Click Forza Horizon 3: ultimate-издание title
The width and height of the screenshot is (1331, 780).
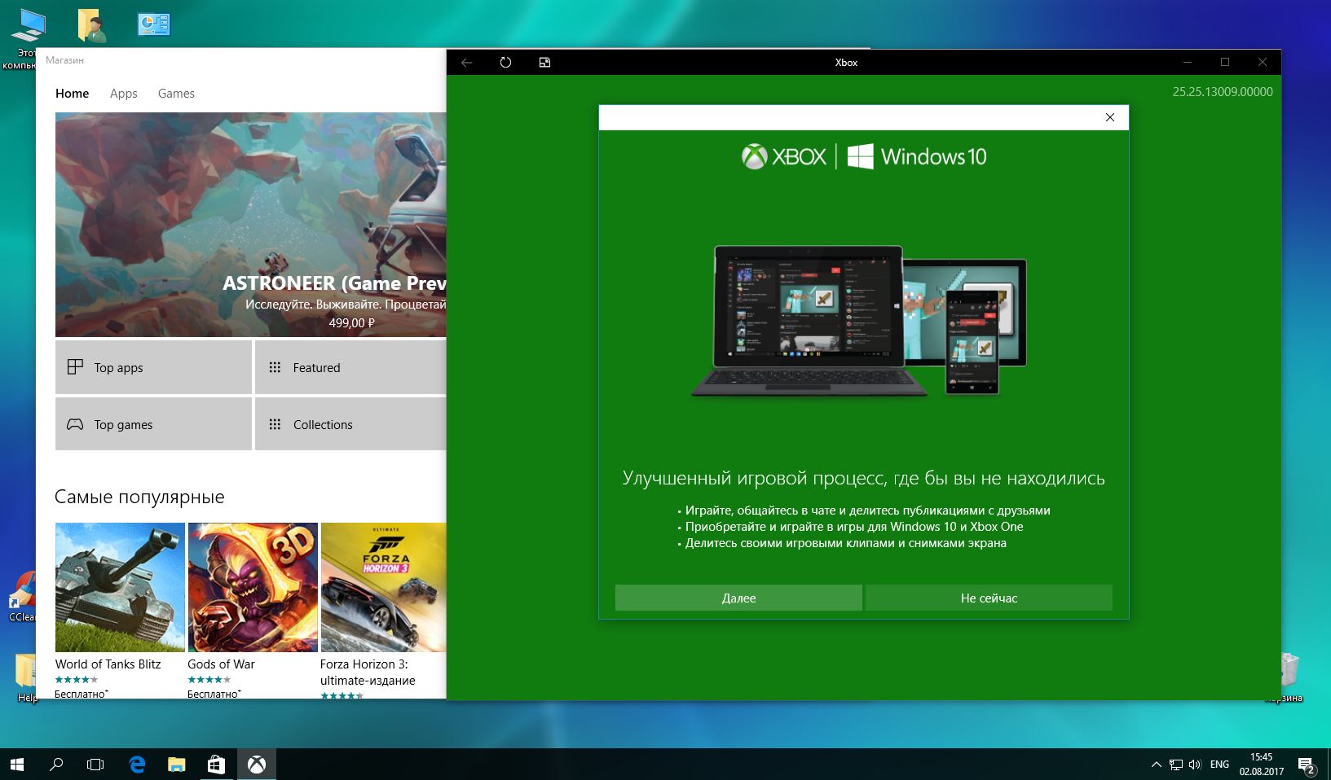tap(368, 672)
